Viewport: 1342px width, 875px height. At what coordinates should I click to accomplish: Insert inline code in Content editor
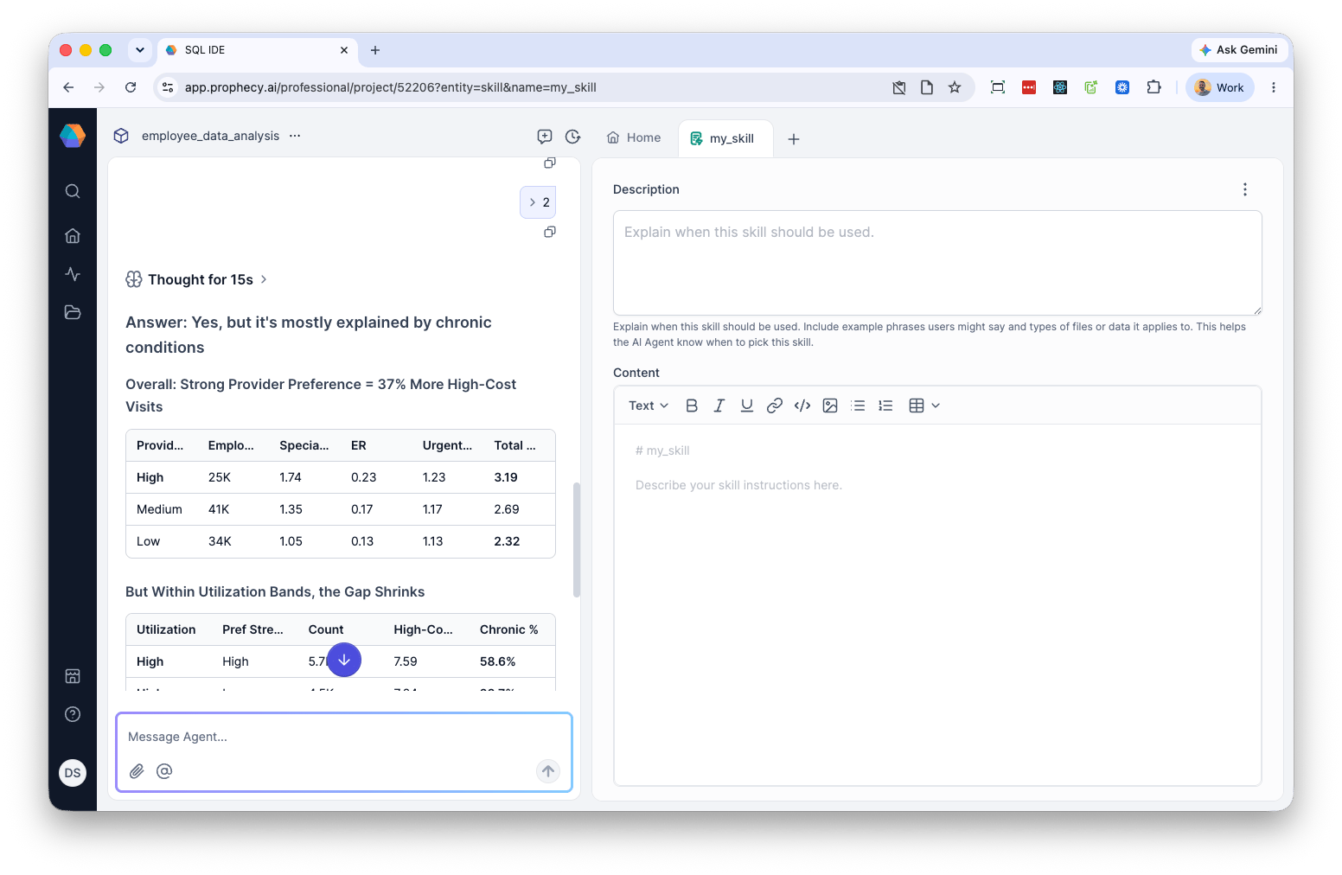click(802, 406)
